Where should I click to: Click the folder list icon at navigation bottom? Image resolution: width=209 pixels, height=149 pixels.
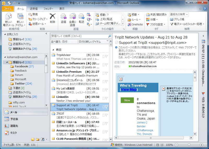pos(38,139)
